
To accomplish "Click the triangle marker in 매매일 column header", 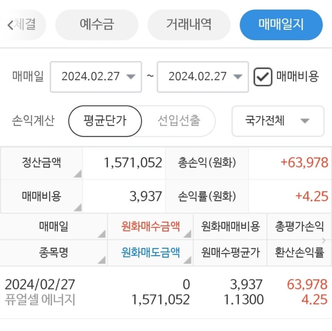I will pos(102,234).
